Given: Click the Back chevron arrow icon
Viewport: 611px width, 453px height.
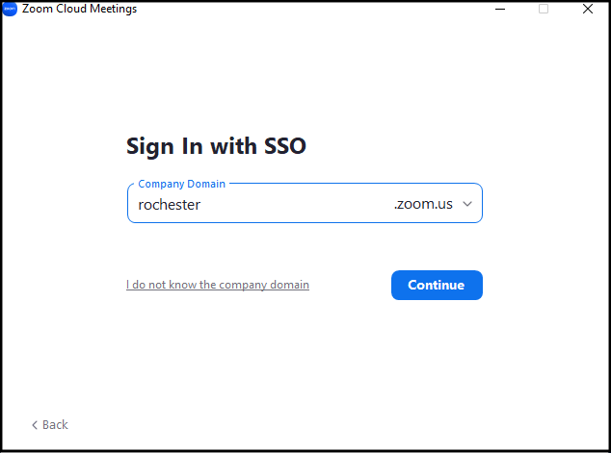Looking at the screenshot, I should 35,425.
